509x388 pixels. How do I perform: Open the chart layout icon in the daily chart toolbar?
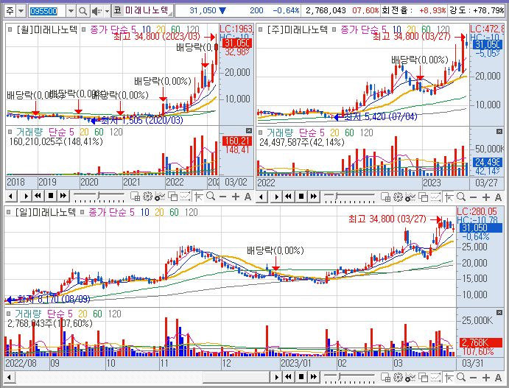[385, 377]
